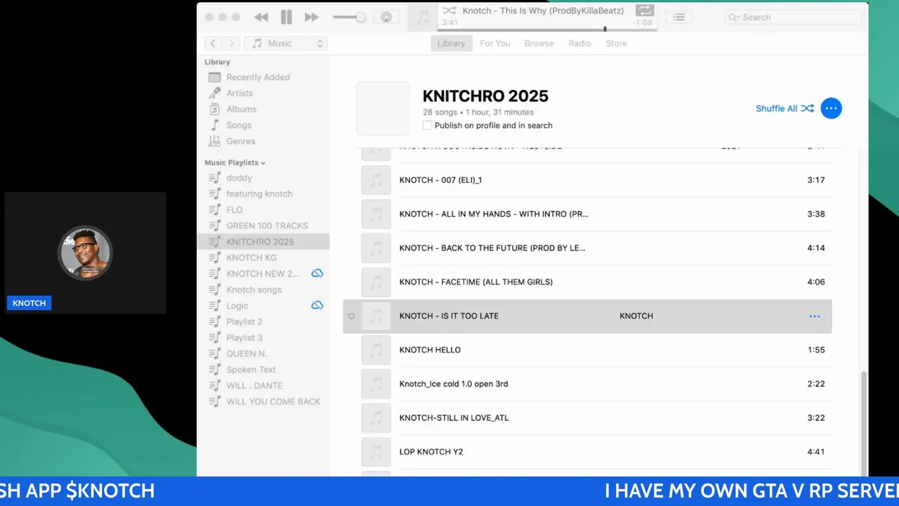899x506 pixels.
Task: Click cloud icon beside KNOTCH NEW 2
Action: tap(317, 273)
